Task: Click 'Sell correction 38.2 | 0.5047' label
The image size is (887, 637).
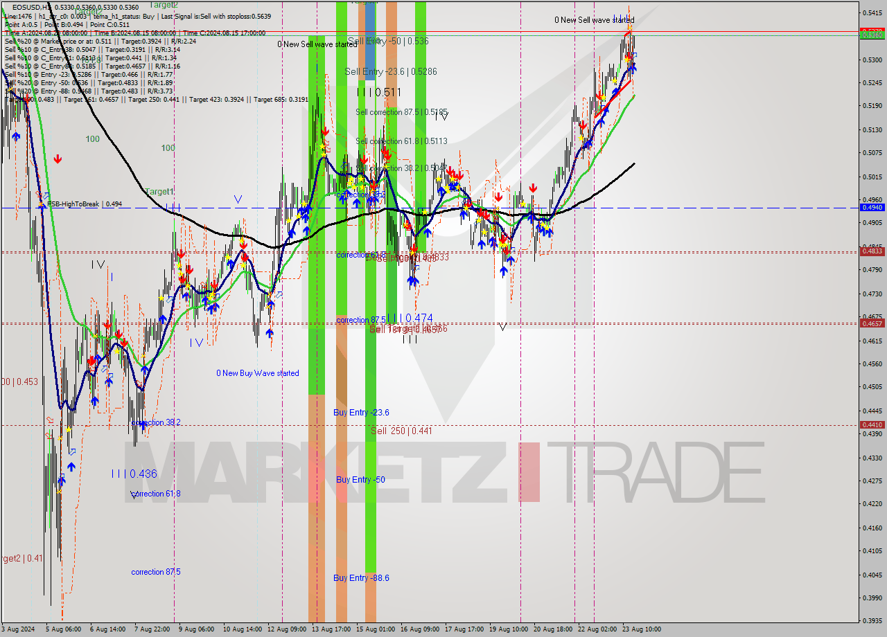Action: 401,168
